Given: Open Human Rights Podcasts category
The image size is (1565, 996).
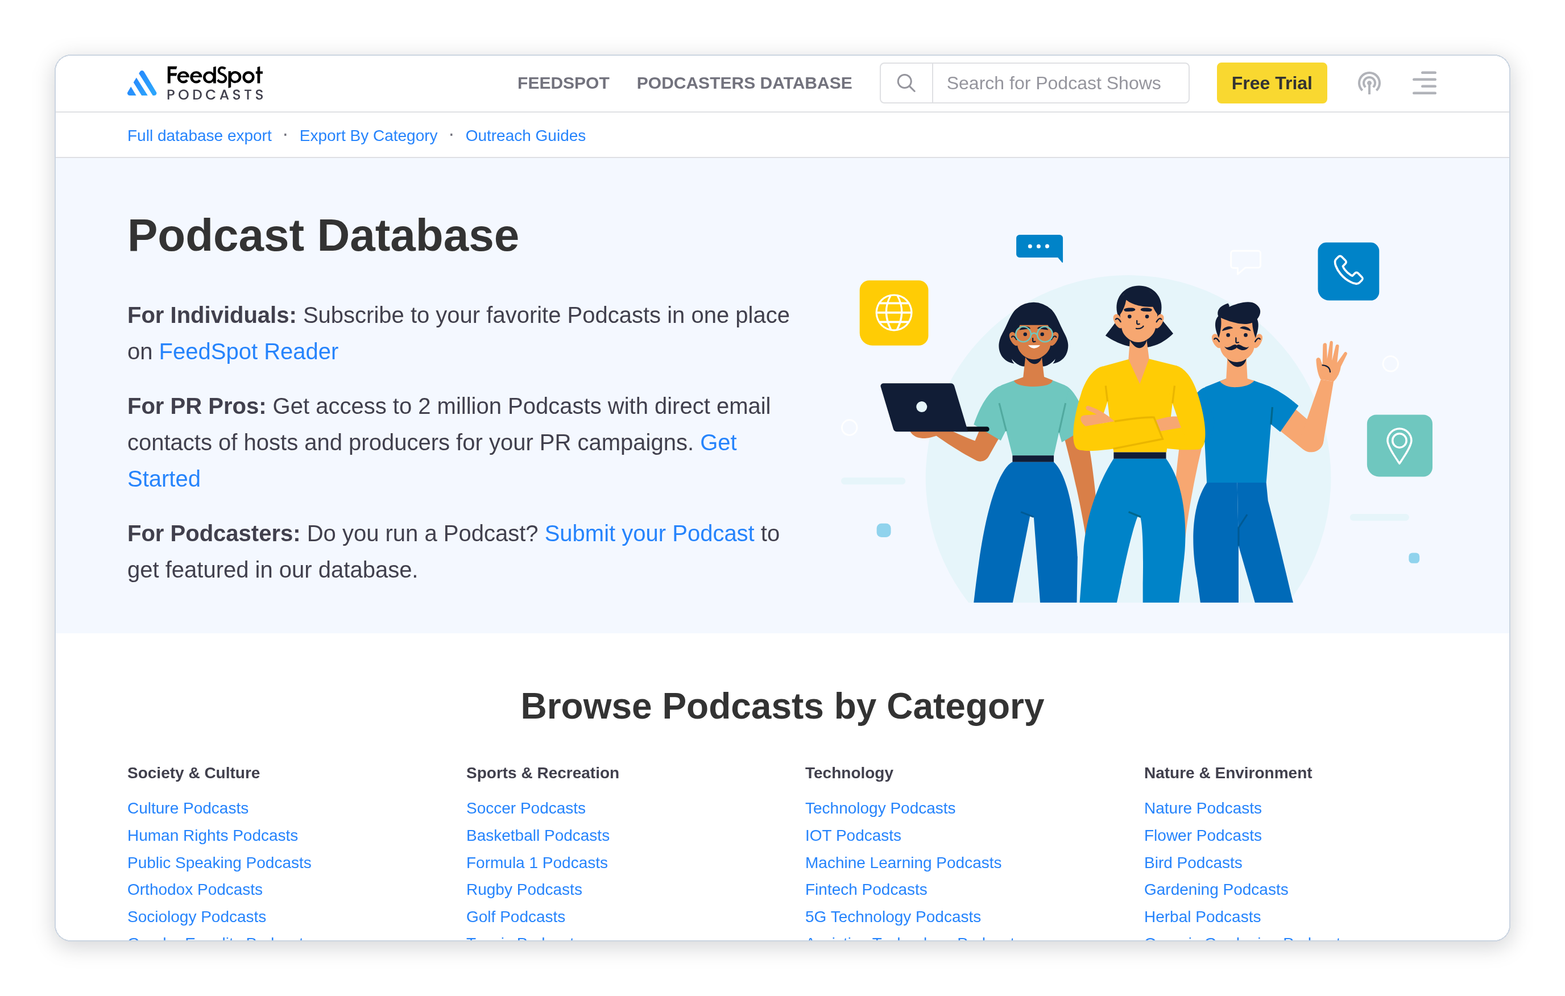Looking at the screenshot, I should coord(213,835).
